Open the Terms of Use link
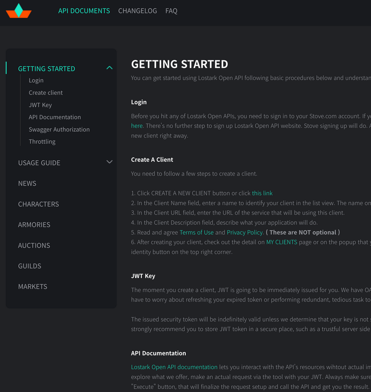This screenshot has height=392, width=371. point(196,233)
